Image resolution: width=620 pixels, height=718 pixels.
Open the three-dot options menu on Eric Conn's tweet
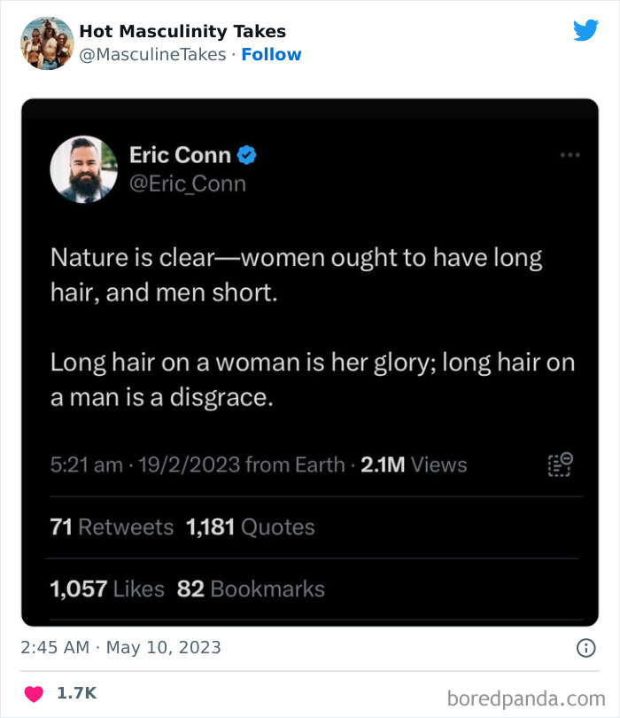571,152
